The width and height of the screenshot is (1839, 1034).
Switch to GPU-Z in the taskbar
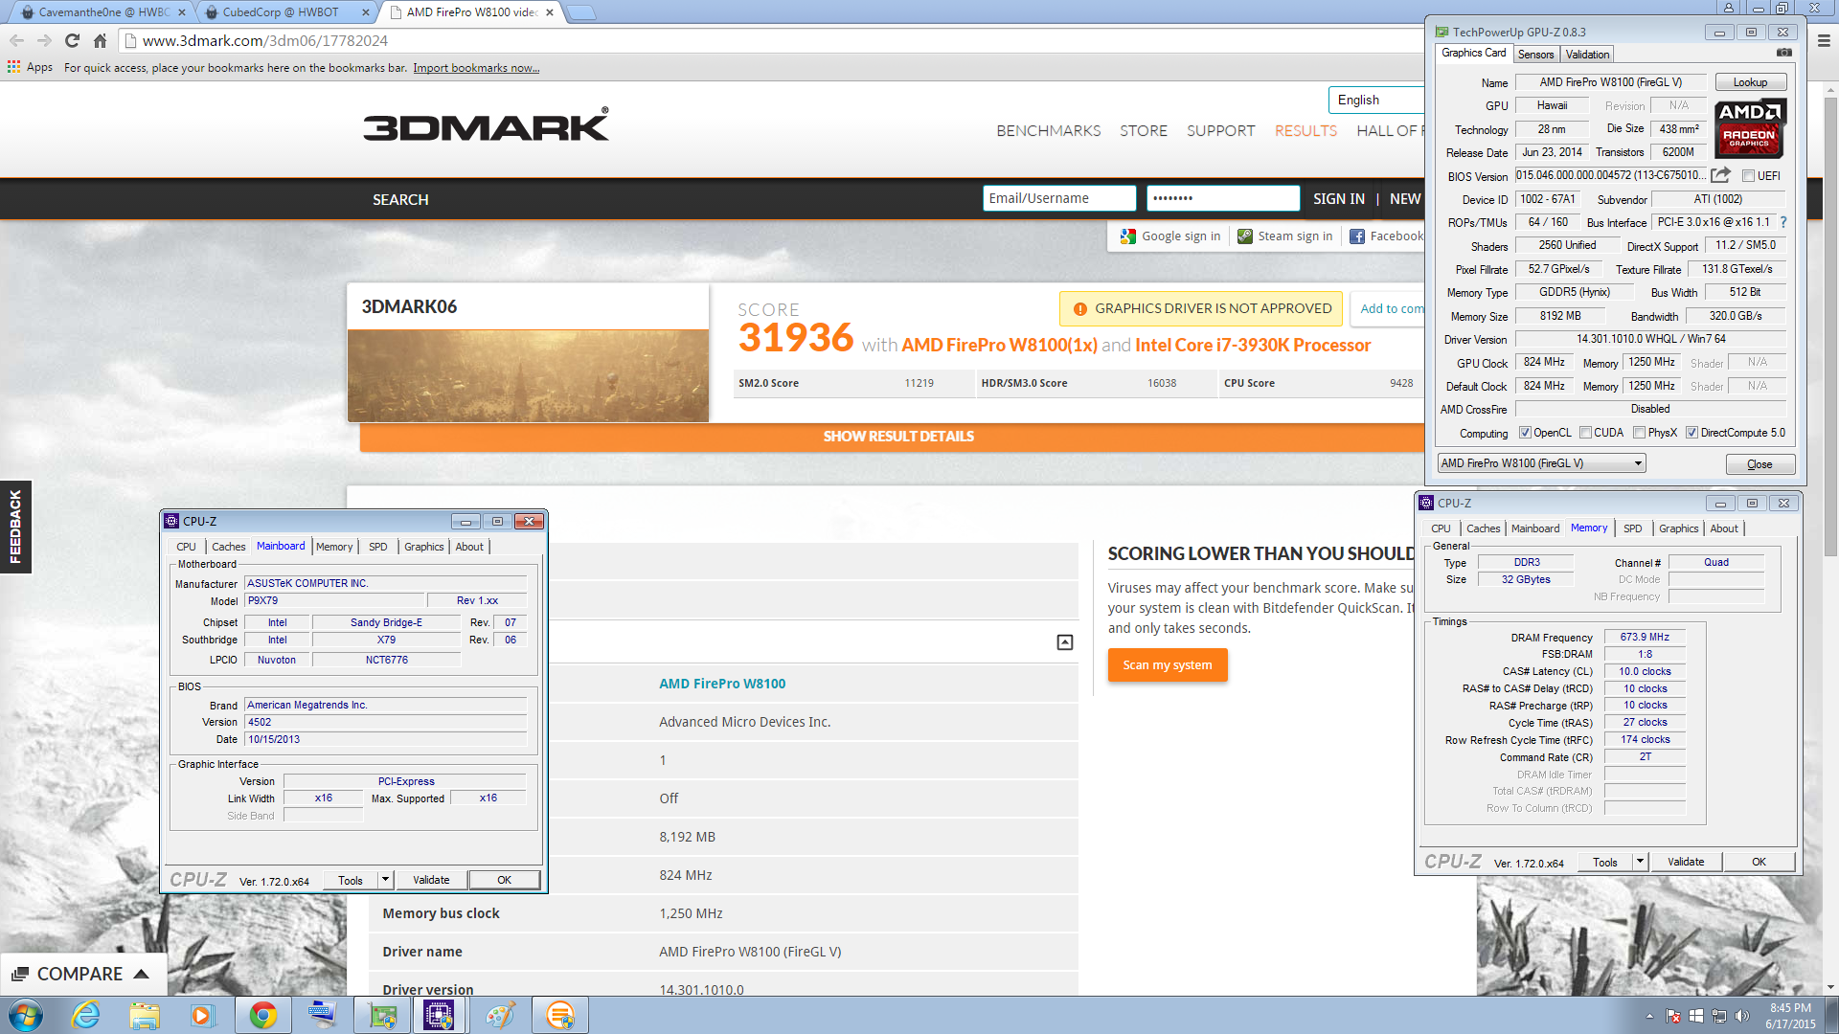click(382, 1015)
